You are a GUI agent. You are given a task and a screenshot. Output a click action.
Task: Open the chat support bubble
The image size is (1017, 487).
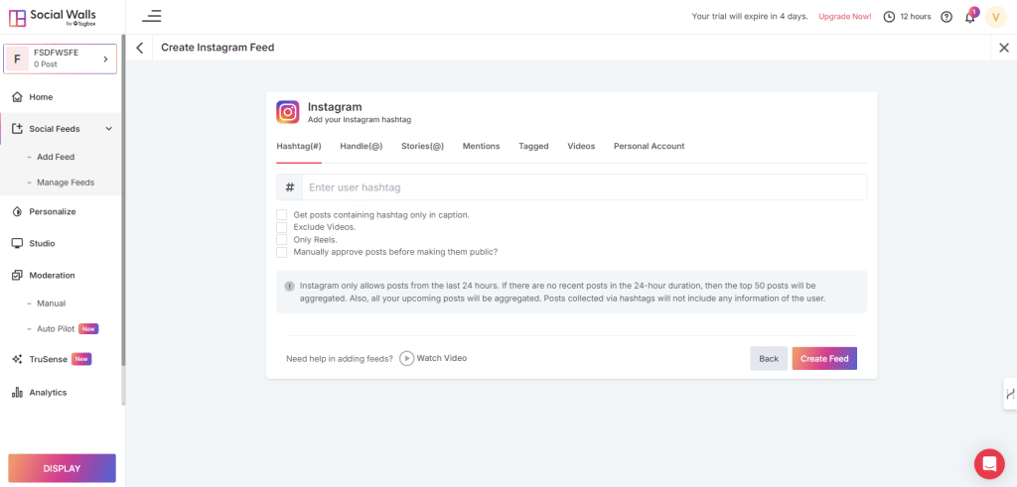pos(989,463)
